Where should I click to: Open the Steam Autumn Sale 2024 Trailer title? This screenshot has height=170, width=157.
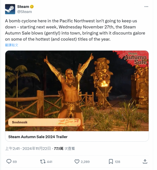[38, 137]
